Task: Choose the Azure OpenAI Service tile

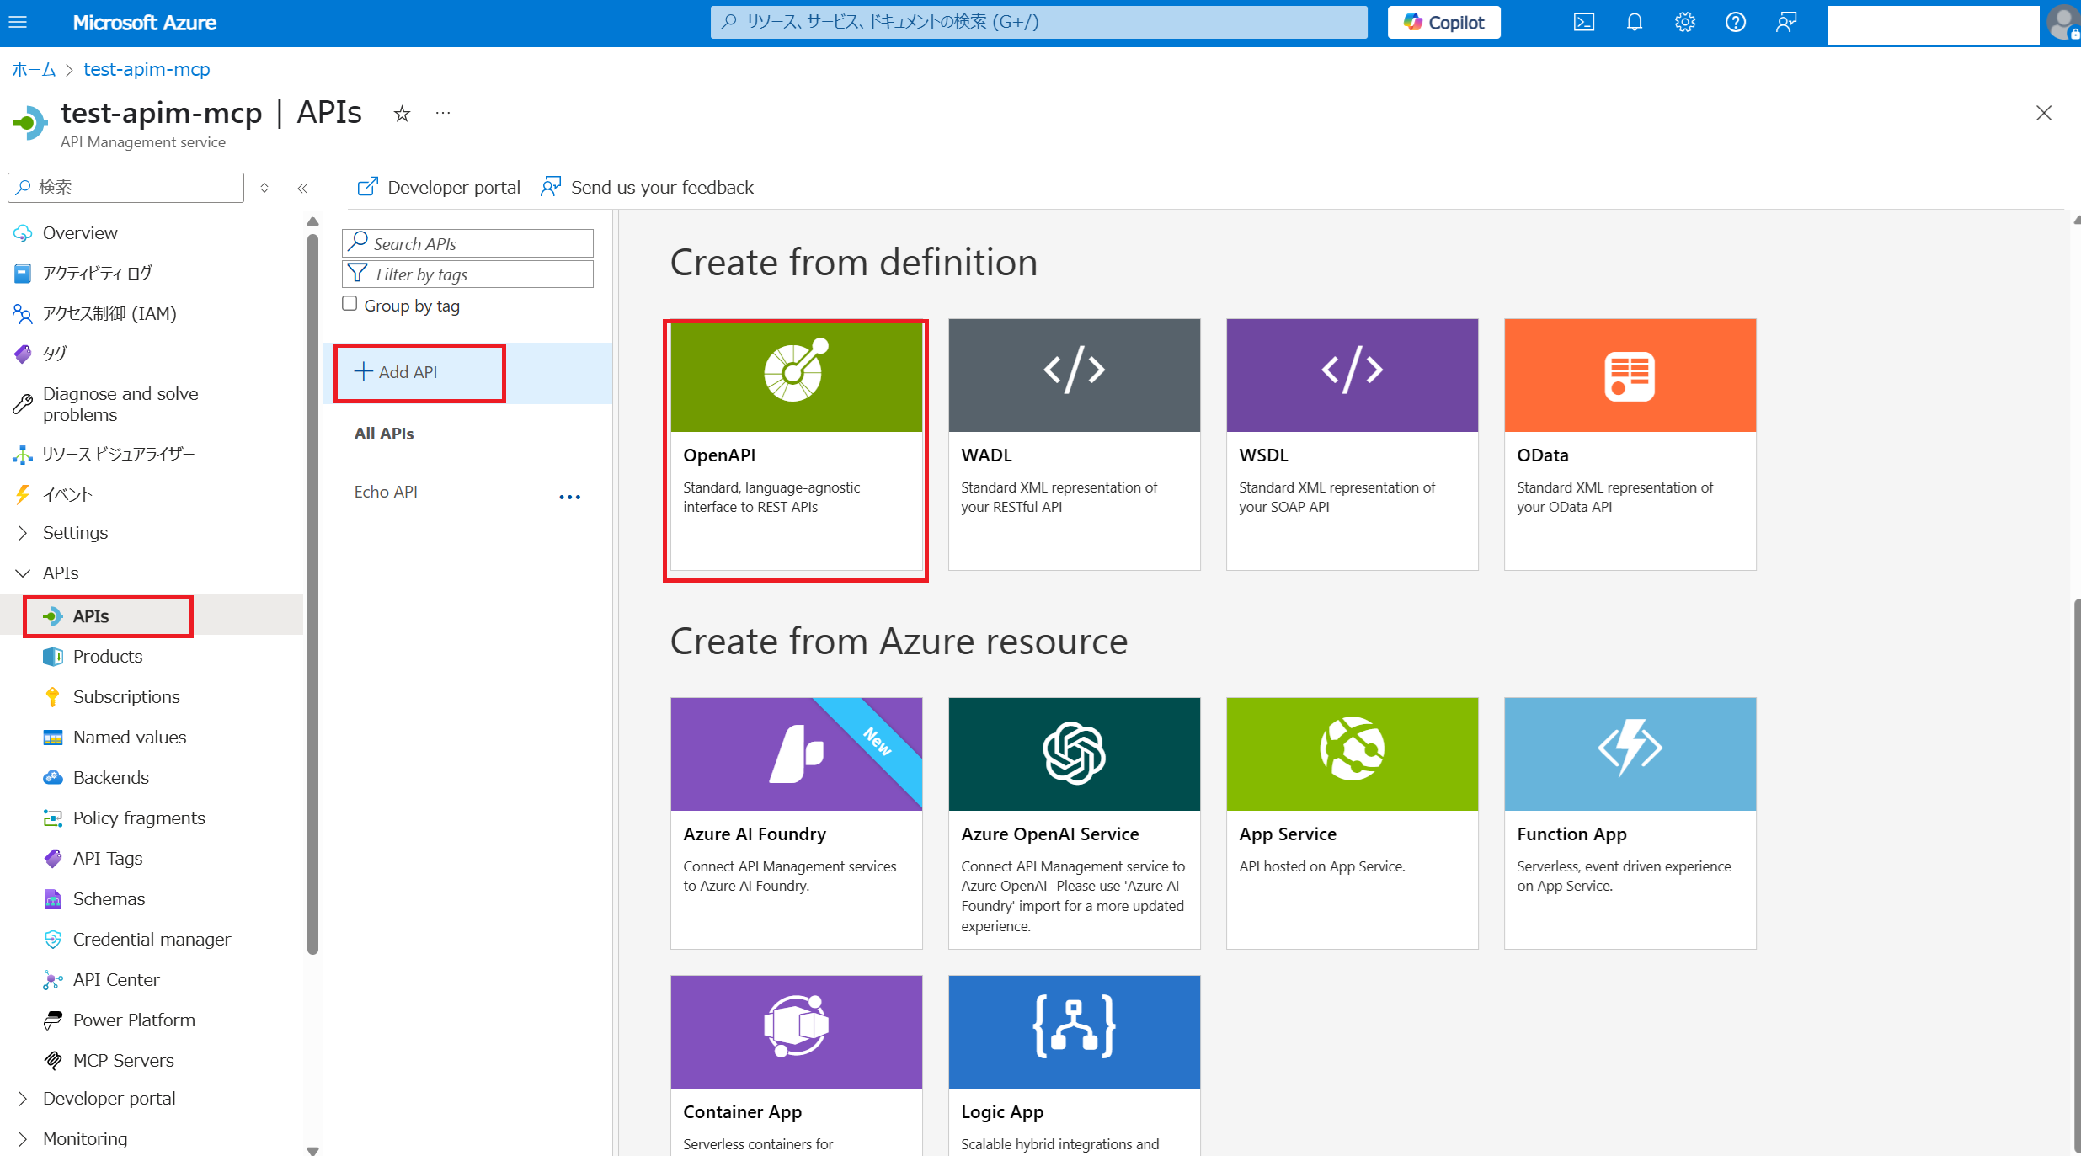Action: tap(1074, 823)
